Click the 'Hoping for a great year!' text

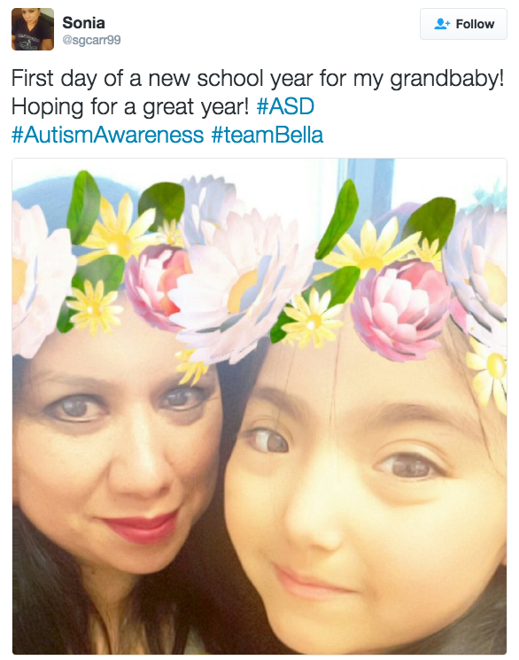click(130, 106)
